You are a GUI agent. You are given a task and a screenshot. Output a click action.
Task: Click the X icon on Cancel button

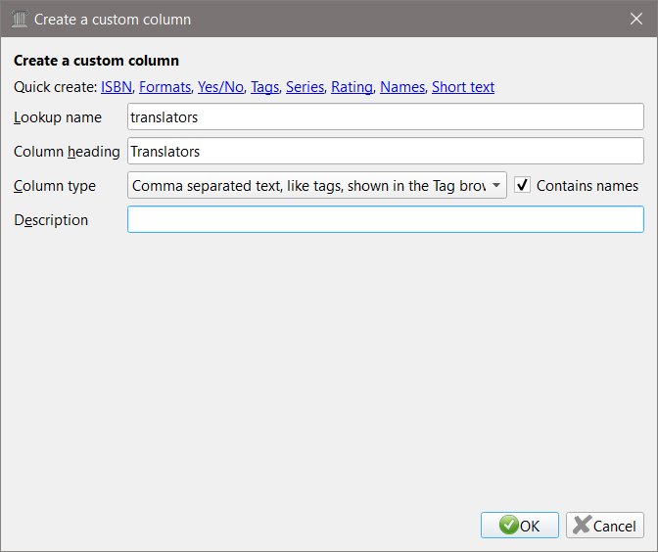click(x=582, y=526)
